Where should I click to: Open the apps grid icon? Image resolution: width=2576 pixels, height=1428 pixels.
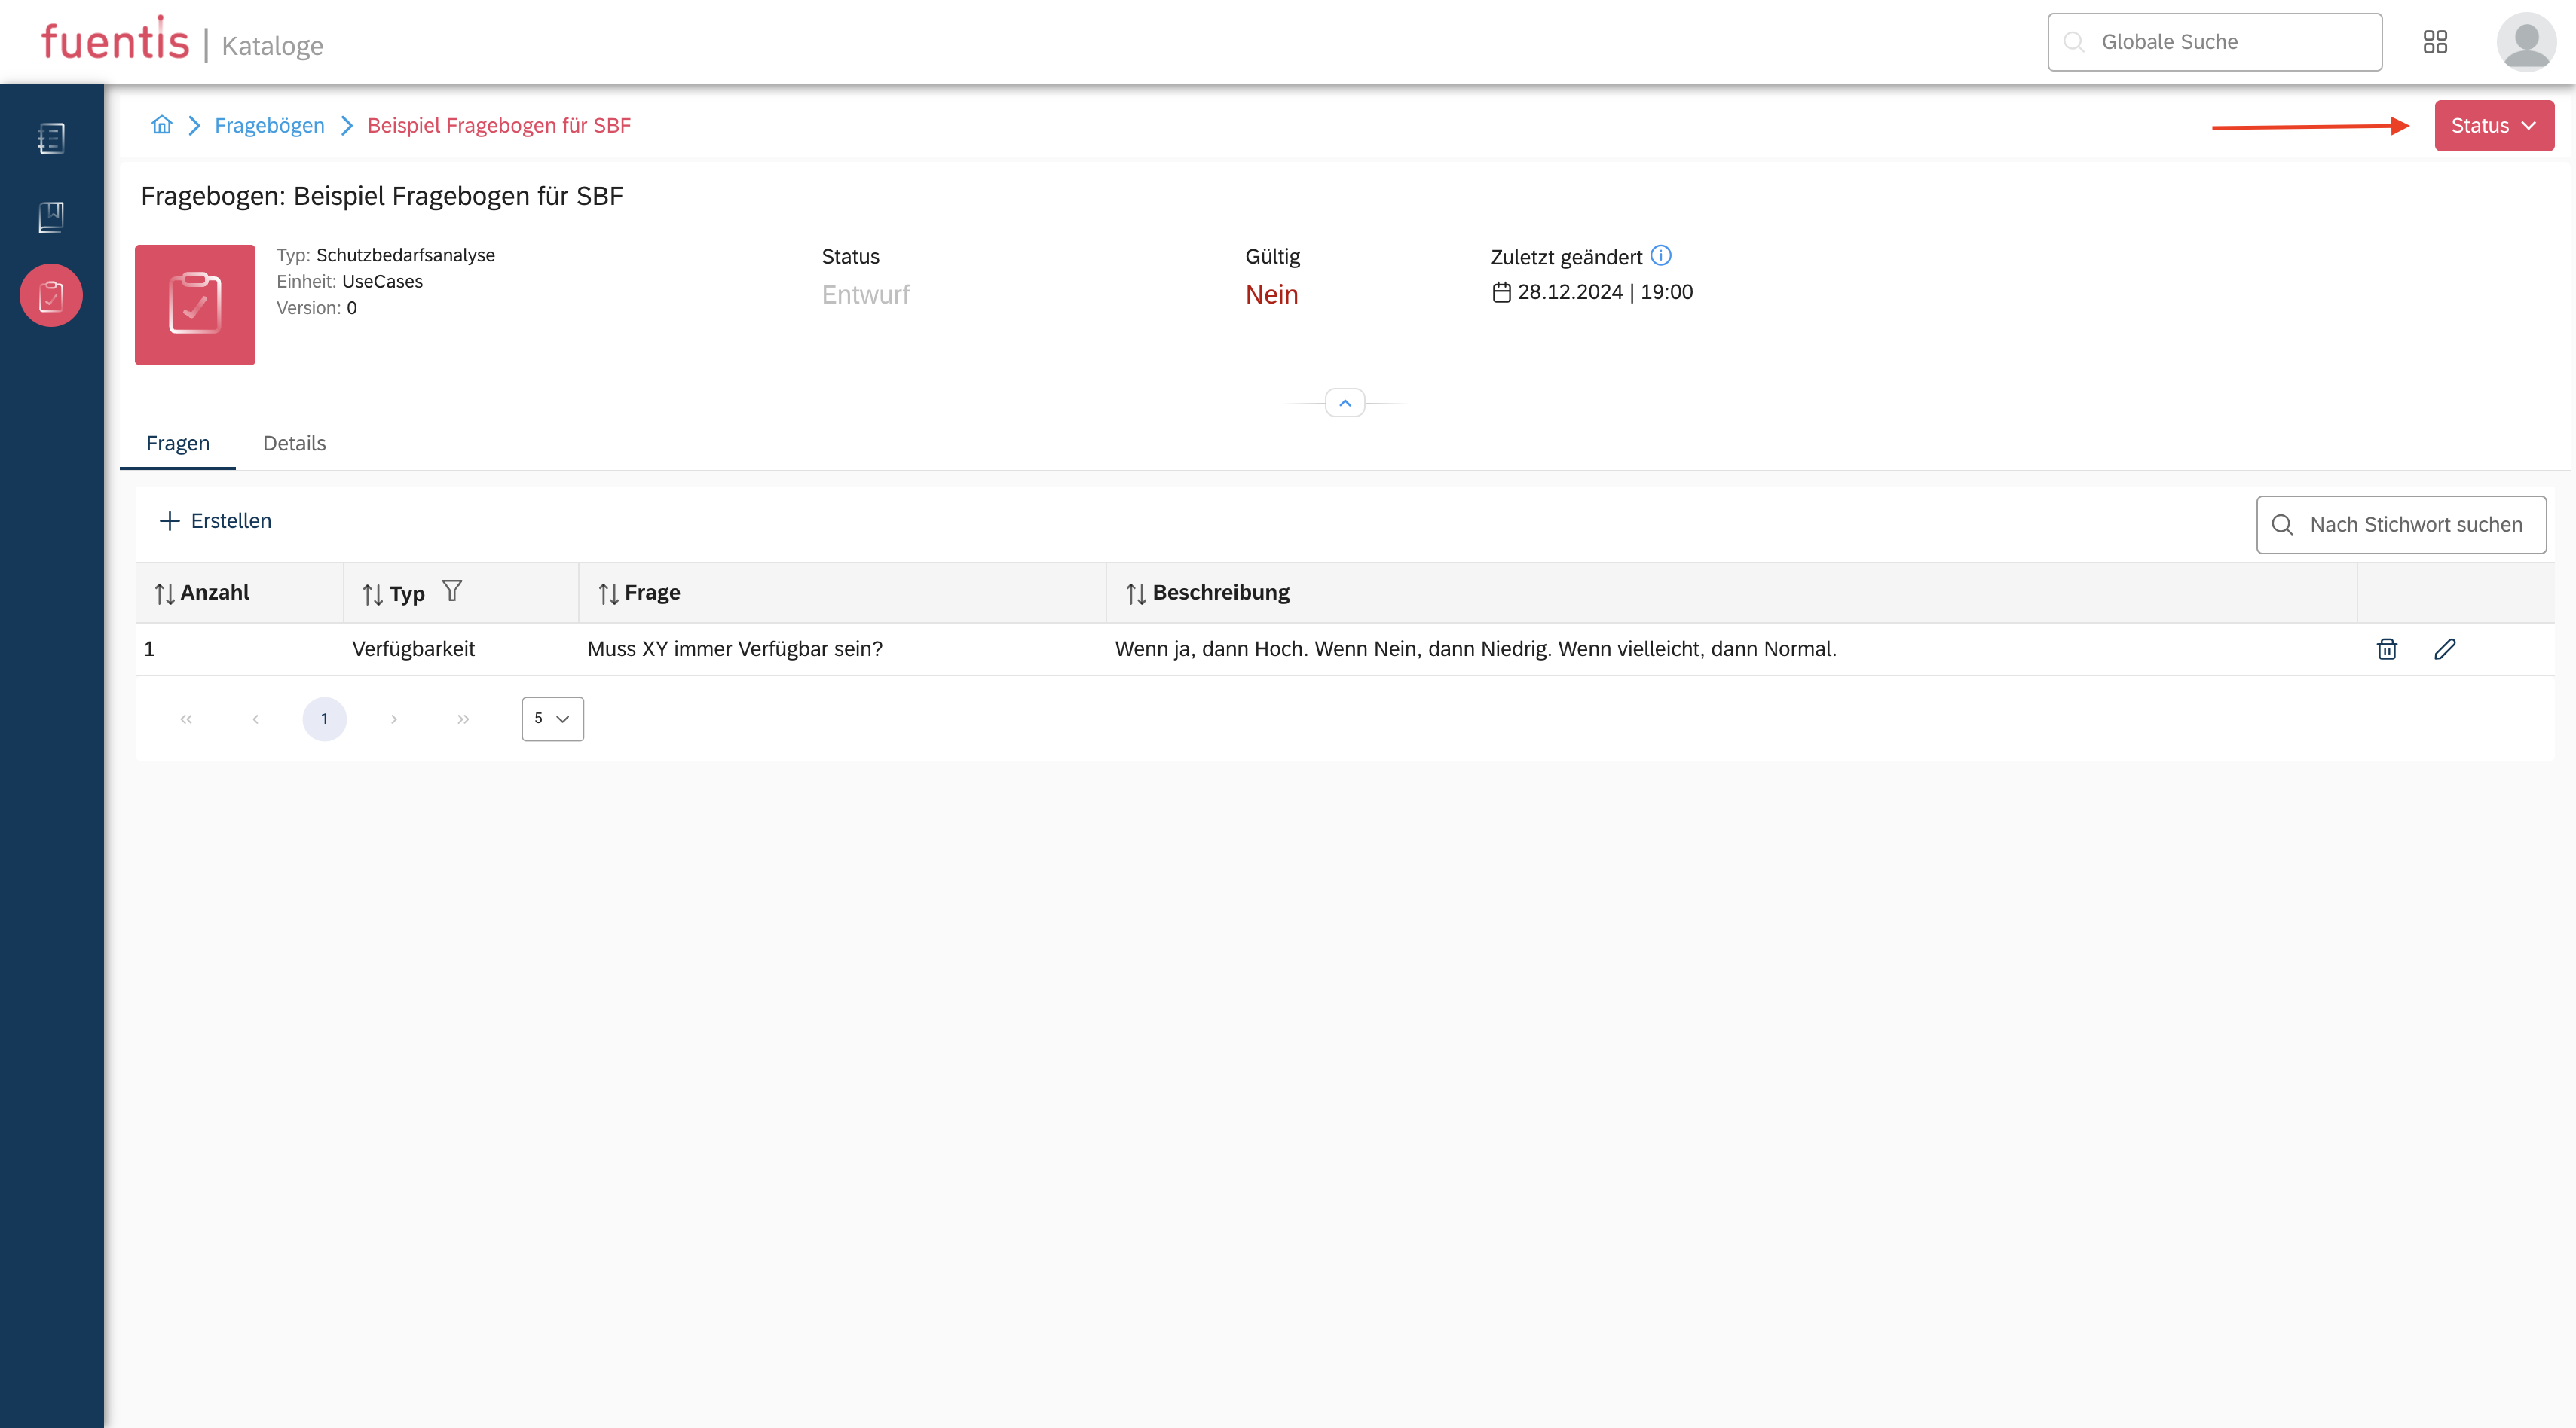pos(2435,42)
